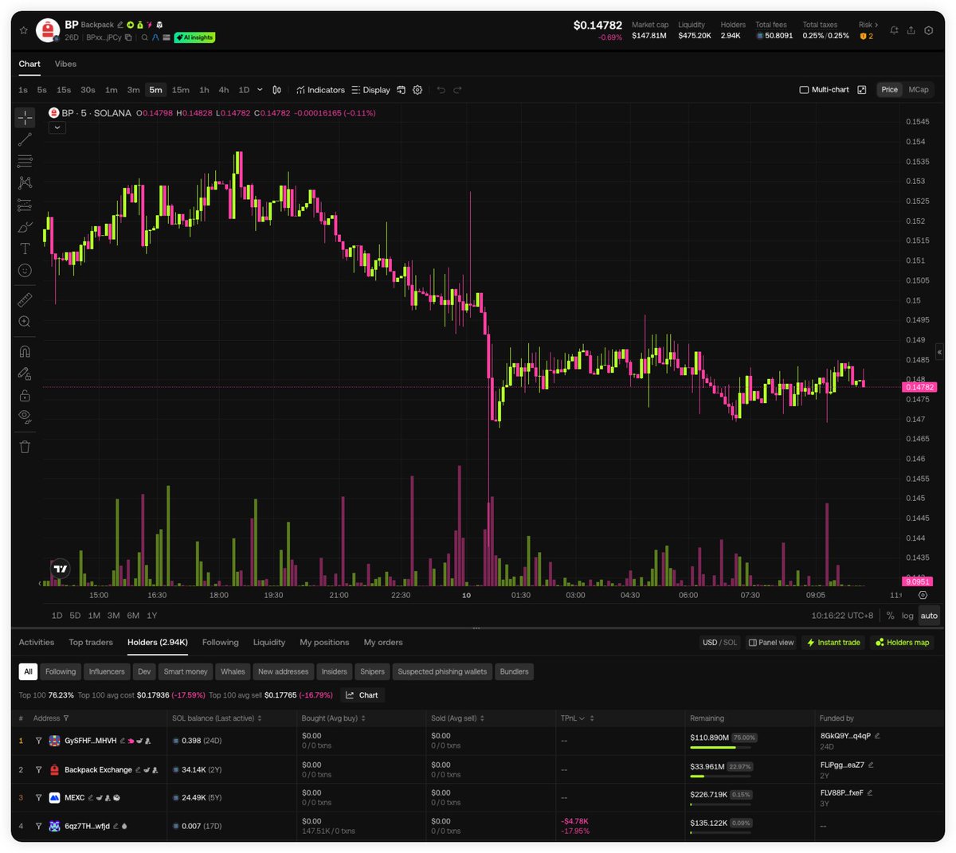Edit the Backpack token name with pencil icon

(120, 25)
